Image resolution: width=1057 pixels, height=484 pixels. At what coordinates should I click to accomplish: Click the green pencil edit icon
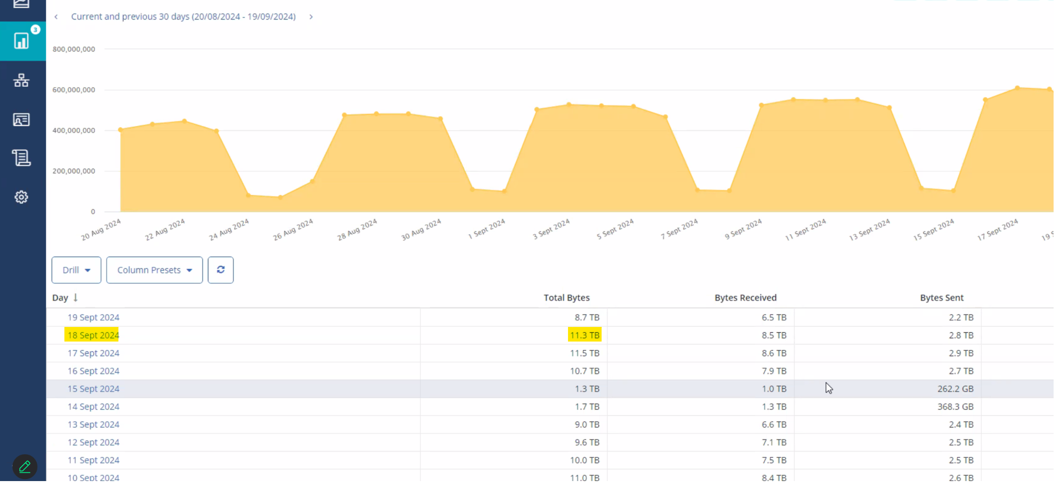(25, 468)
